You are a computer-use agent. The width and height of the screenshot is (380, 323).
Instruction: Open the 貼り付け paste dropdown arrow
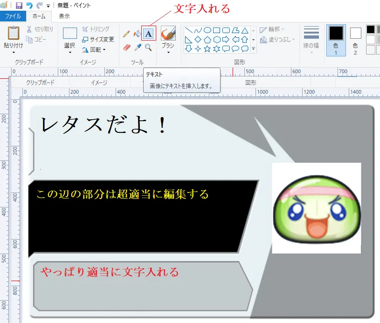(x=14, y=53)
